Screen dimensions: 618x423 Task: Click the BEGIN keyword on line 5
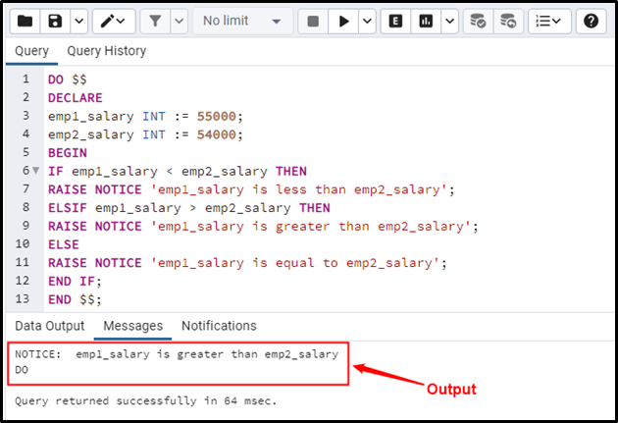point(68,152)
